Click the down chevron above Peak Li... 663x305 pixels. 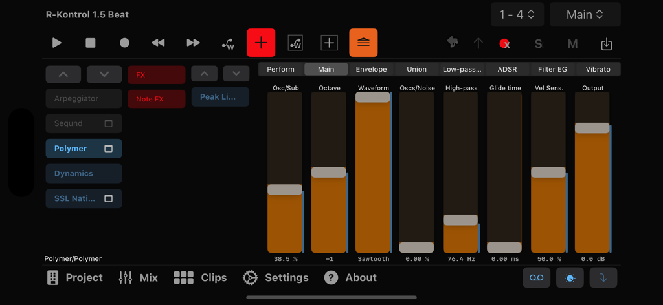click(x=236, y=74)
